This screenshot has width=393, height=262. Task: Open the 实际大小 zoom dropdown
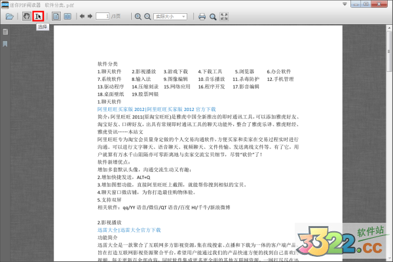pos(170,17)
